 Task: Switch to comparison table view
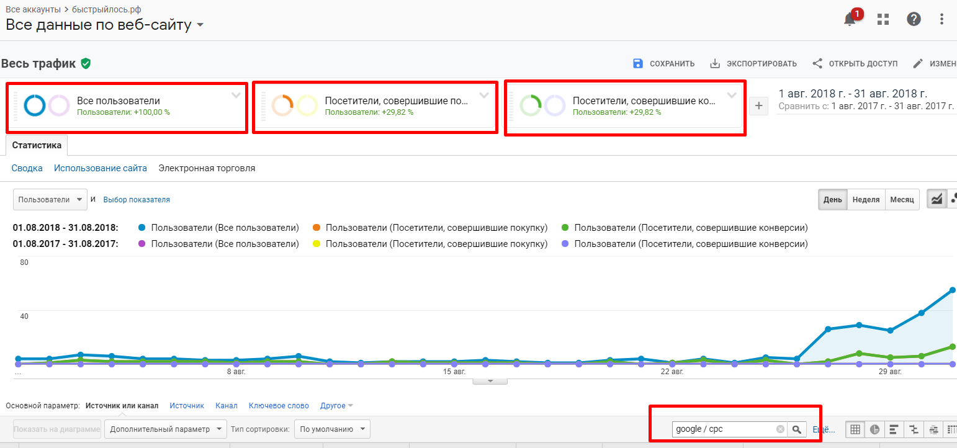pos(914,429)
